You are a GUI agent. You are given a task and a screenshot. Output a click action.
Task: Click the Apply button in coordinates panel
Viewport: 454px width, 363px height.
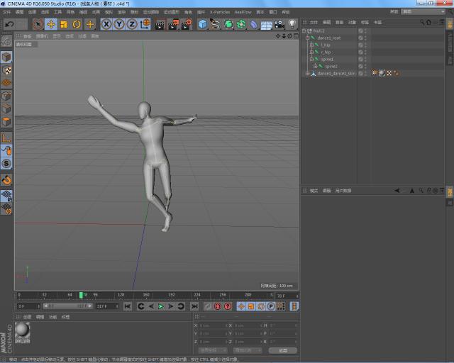tap(282, 350)
